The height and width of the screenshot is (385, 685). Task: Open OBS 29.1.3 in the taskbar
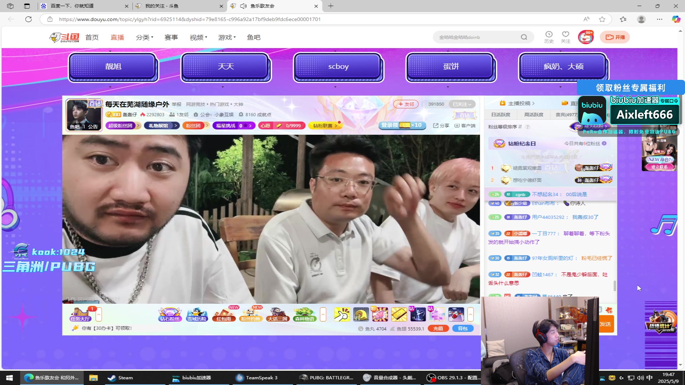(454, 378)
